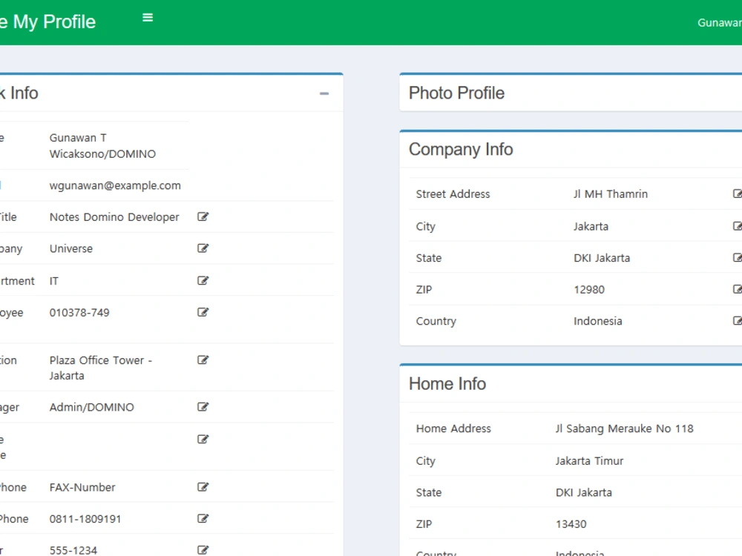The height and width of the screenshot is (556, 742).
Task: Select the 12980 ZIP value
Action: [x=589, y=290]
